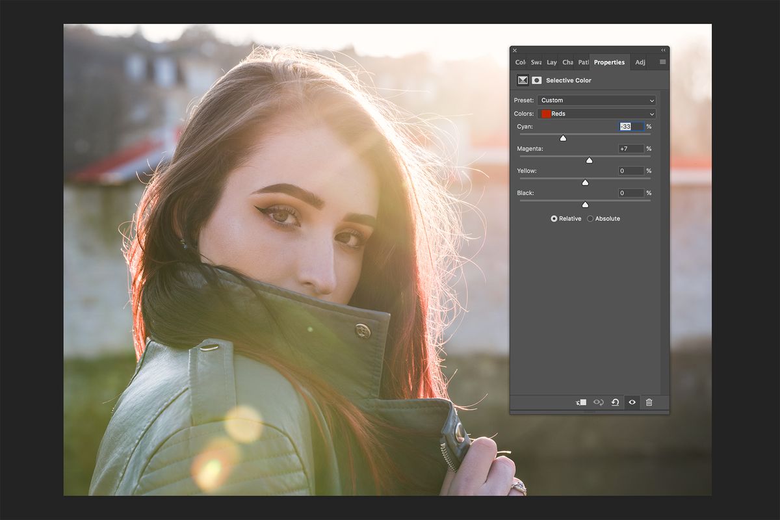The width and height of the screenshot is (780, 520).
Task: Click the clip to layer icon at panel bottom
Action: click(582, 402)
